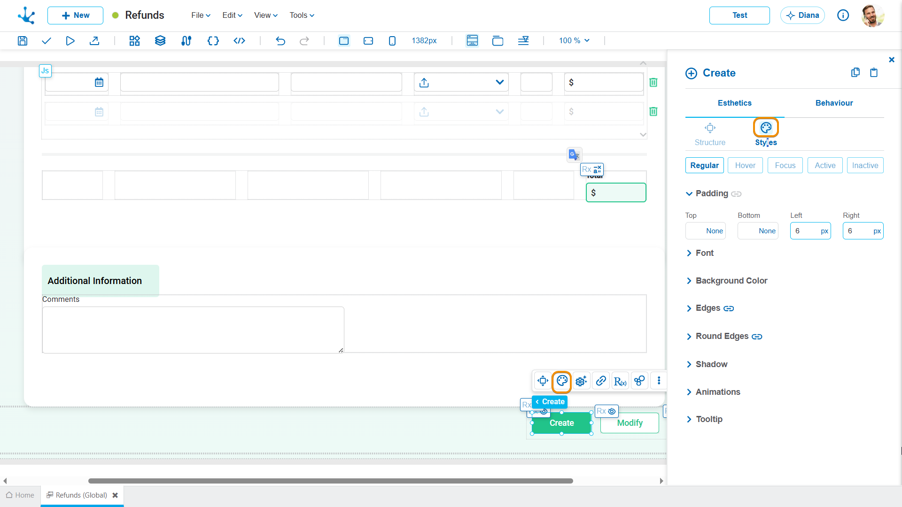
Task: Toggle the Padding link chain icon
Action: click(x=736, y=194)
